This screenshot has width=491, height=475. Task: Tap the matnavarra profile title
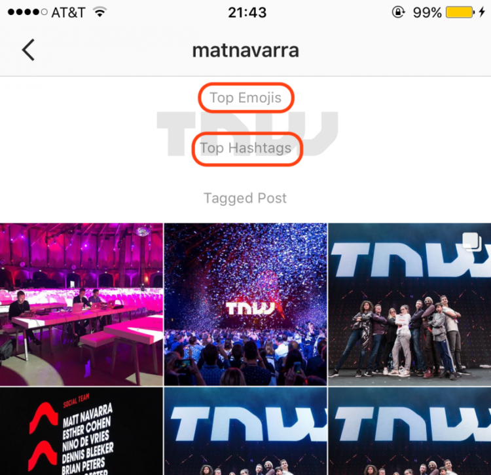click(245, 50)
